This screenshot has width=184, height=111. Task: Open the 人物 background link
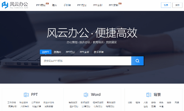tap(146, 102)
